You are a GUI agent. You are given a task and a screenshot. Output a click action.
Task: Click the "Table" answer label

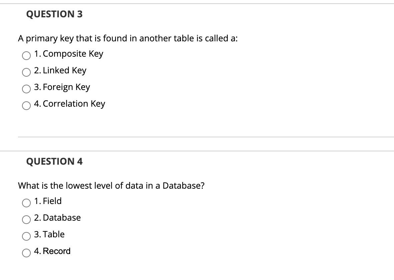[49, 234]
